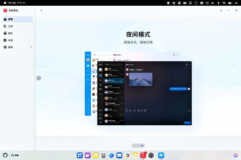Click the 夜间模式 heading
This screenshot has height=160, width=241.
[138, 34]
